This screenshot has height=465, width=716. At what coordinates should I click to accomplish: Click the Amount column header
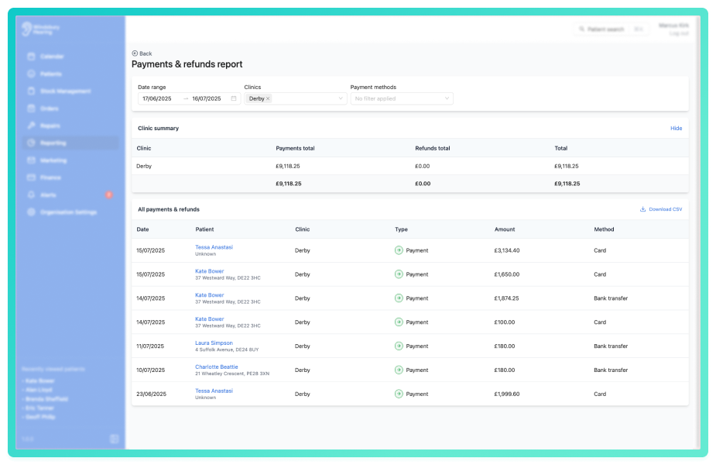(505, 229)
